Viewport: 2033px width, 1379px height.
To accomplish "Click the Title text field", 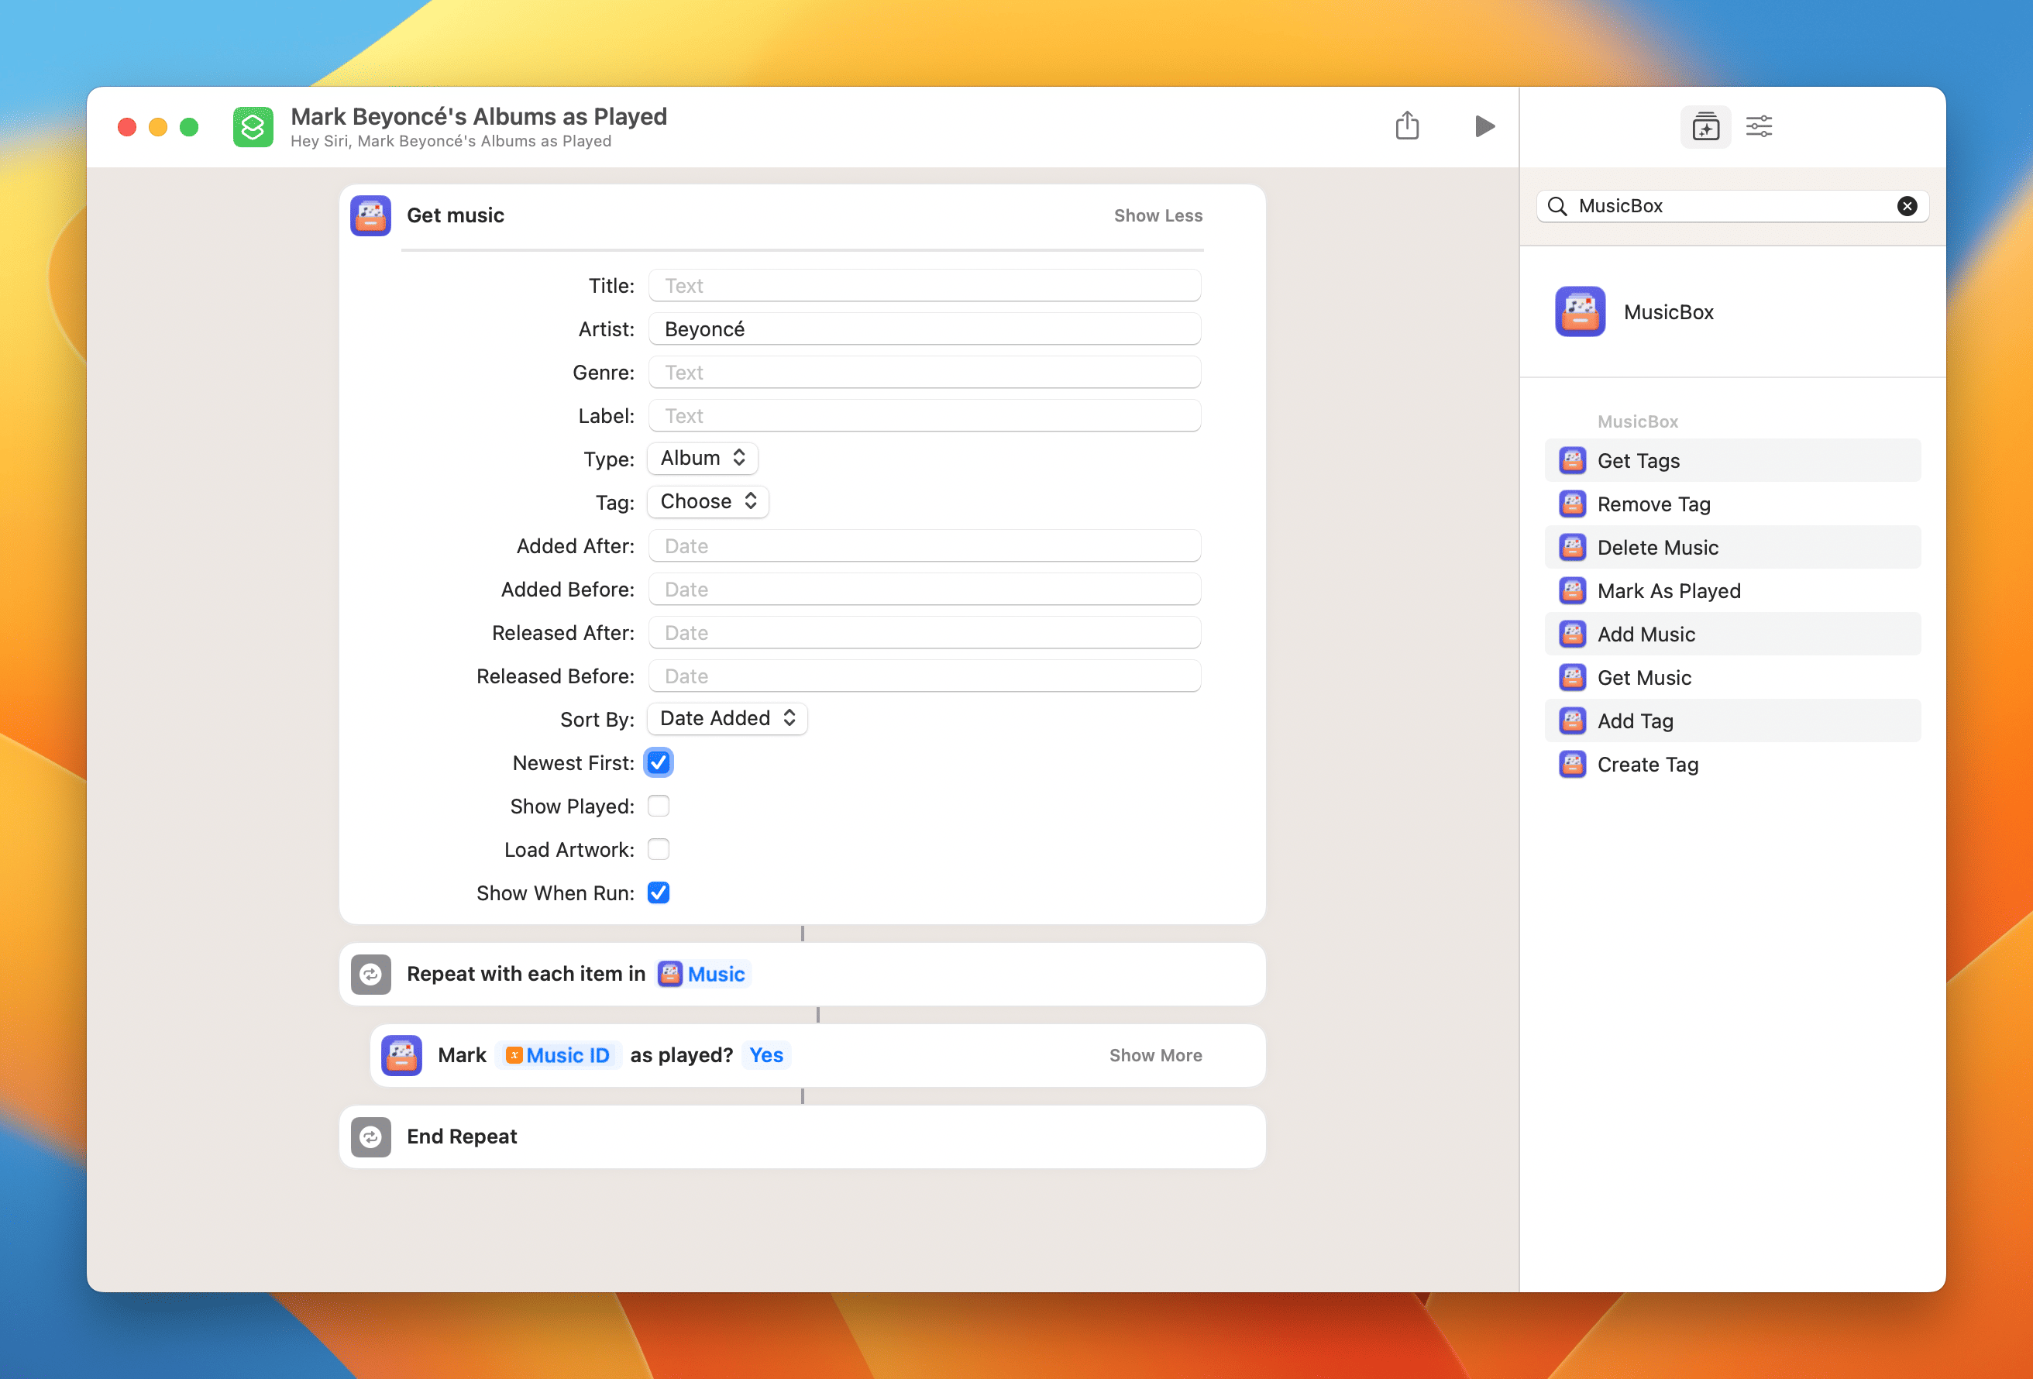I will tap(924, 286).
